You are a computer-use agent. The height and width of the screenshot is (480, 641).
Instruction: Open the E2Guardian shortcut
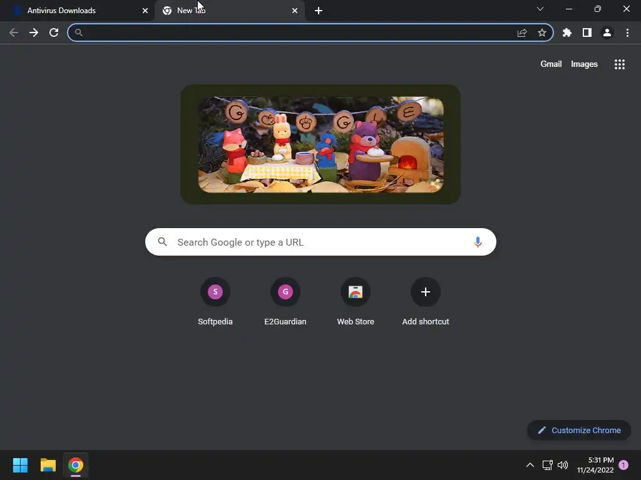tap(285, 302)
